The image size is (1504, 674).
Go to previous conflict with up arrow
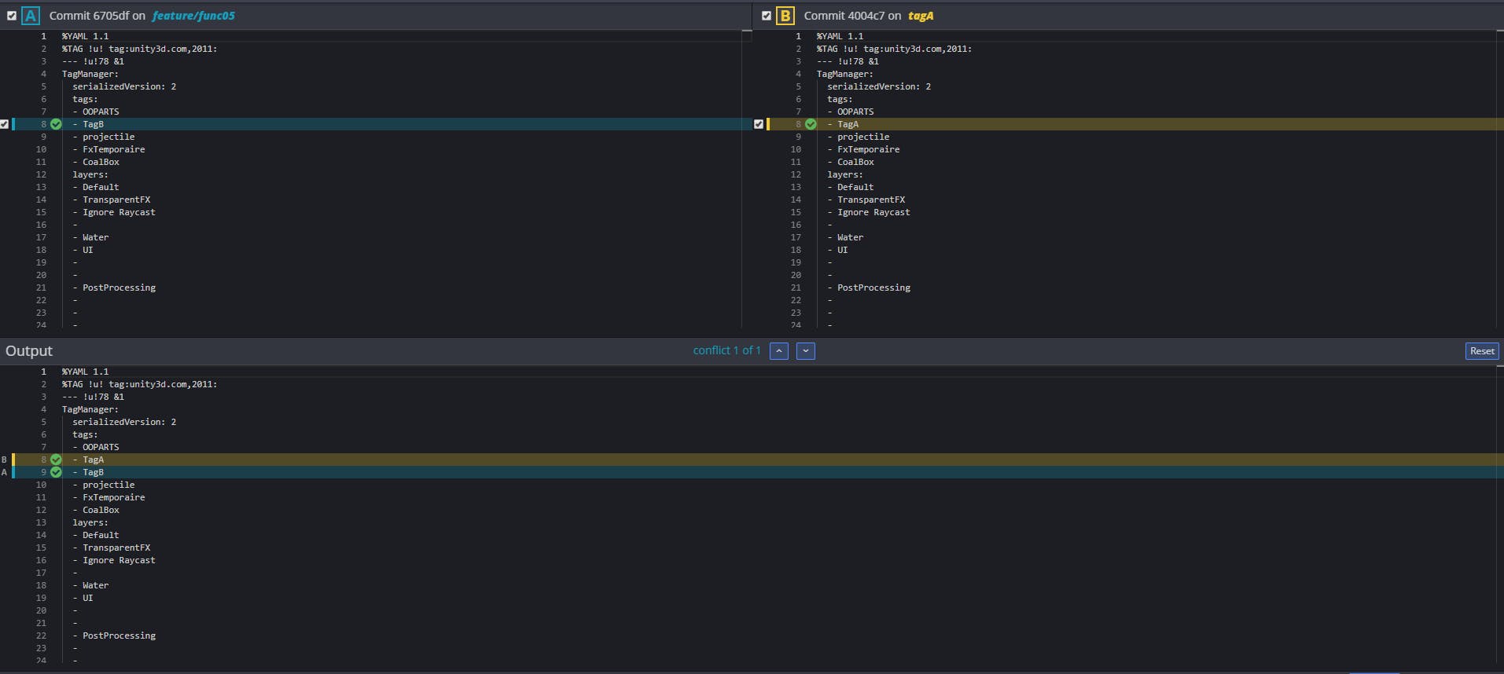pyautogui.click(x=779, y=351)
